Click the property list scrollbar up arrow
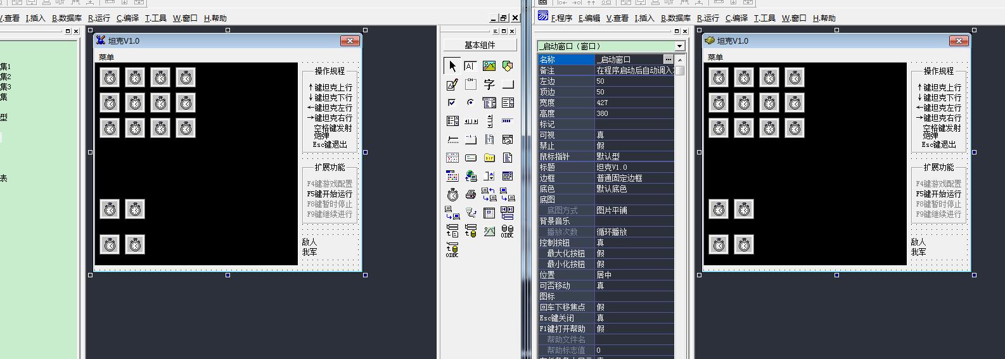 coord(680,60)
